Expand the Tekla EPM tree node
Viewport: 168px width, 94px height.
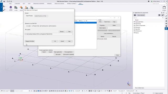tap(134, 29)
